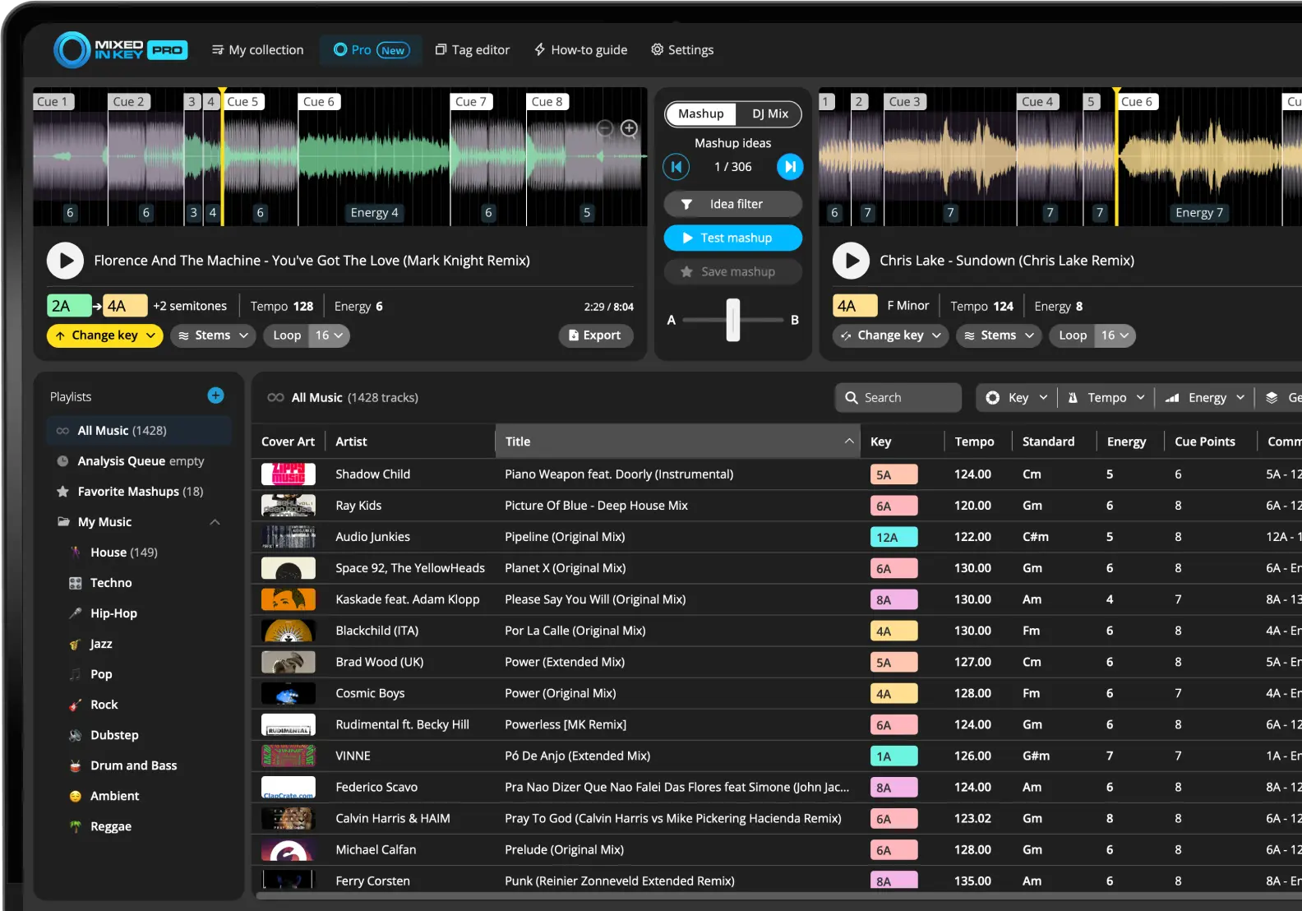Open left deck loop length 16 dropdown
The width and height of the screenshot is (1302, 911).
point(329,335)
